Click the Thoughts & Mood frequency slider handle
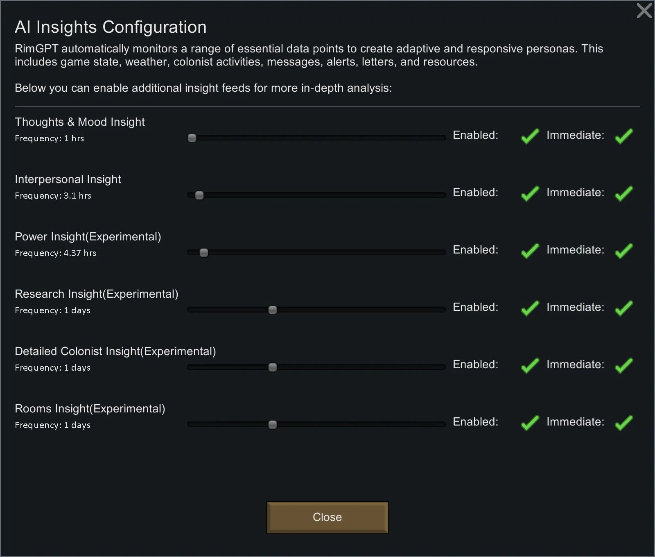 click(192, 138)
